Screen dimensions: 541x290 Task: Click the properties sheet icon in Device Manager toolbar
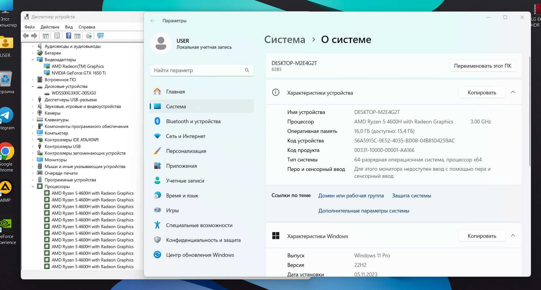point(57,36)
